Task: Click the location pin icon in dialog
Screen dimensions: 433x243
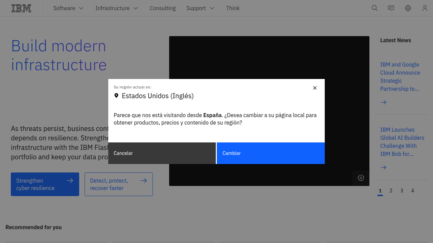Action: click(x=116, y=96)
